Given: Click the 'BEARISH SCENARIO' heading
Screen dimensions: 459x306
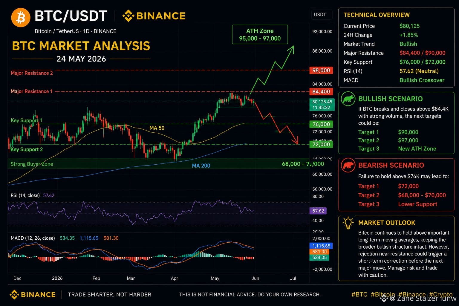Looking at the screenshot, I should [391, 165].
